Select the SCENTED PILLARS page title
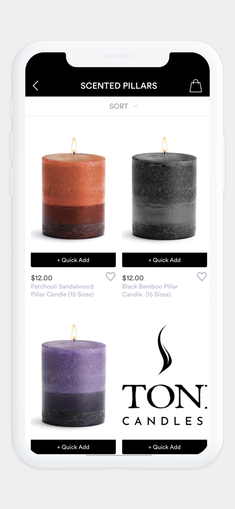Screen dimensions: 235x509 pyautogui.click(x=119, y=86)
